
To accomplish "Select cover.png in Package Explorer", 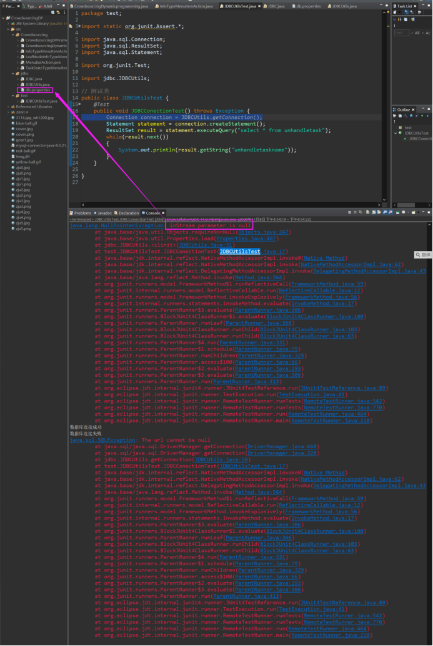I will pos(22,135).
